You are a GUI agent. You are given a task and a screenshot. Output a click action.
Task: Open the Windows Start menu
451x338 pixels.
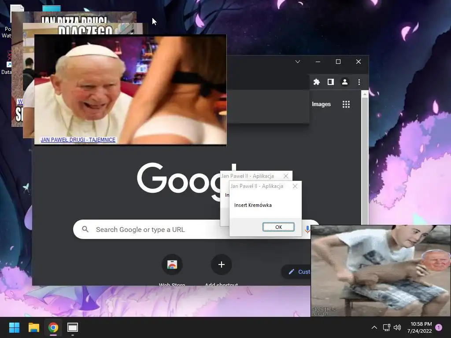point(14,327)
